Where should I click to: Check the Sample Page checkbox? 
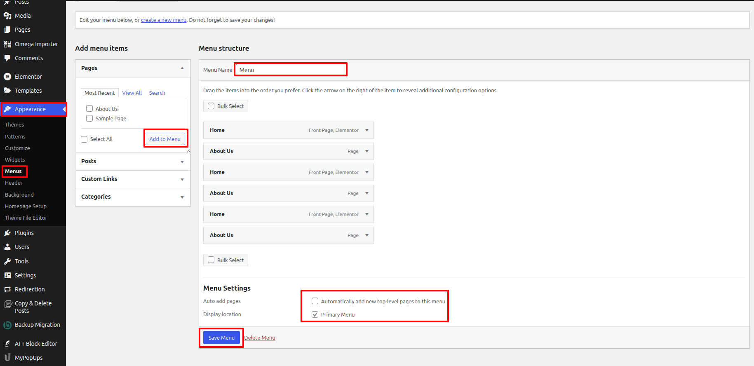tap(89, 118)
